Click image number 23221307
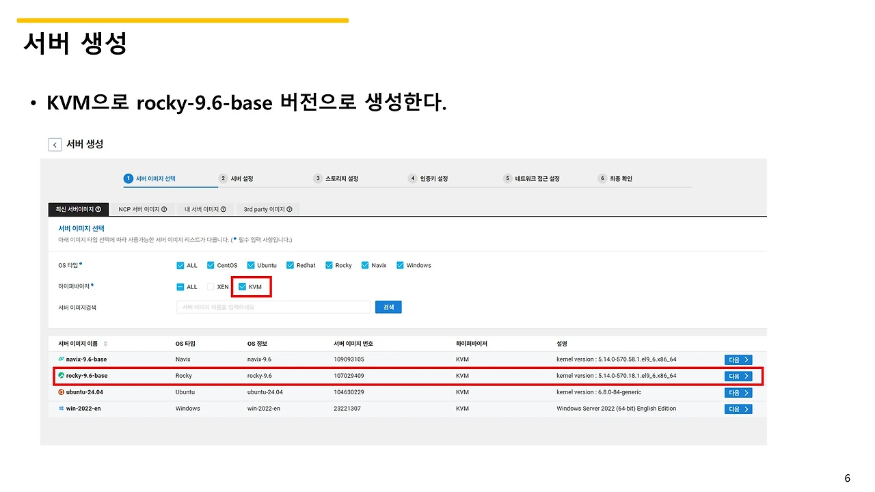Image resolution: width=875 pixels, height=492 pixels. click(347, 409)
